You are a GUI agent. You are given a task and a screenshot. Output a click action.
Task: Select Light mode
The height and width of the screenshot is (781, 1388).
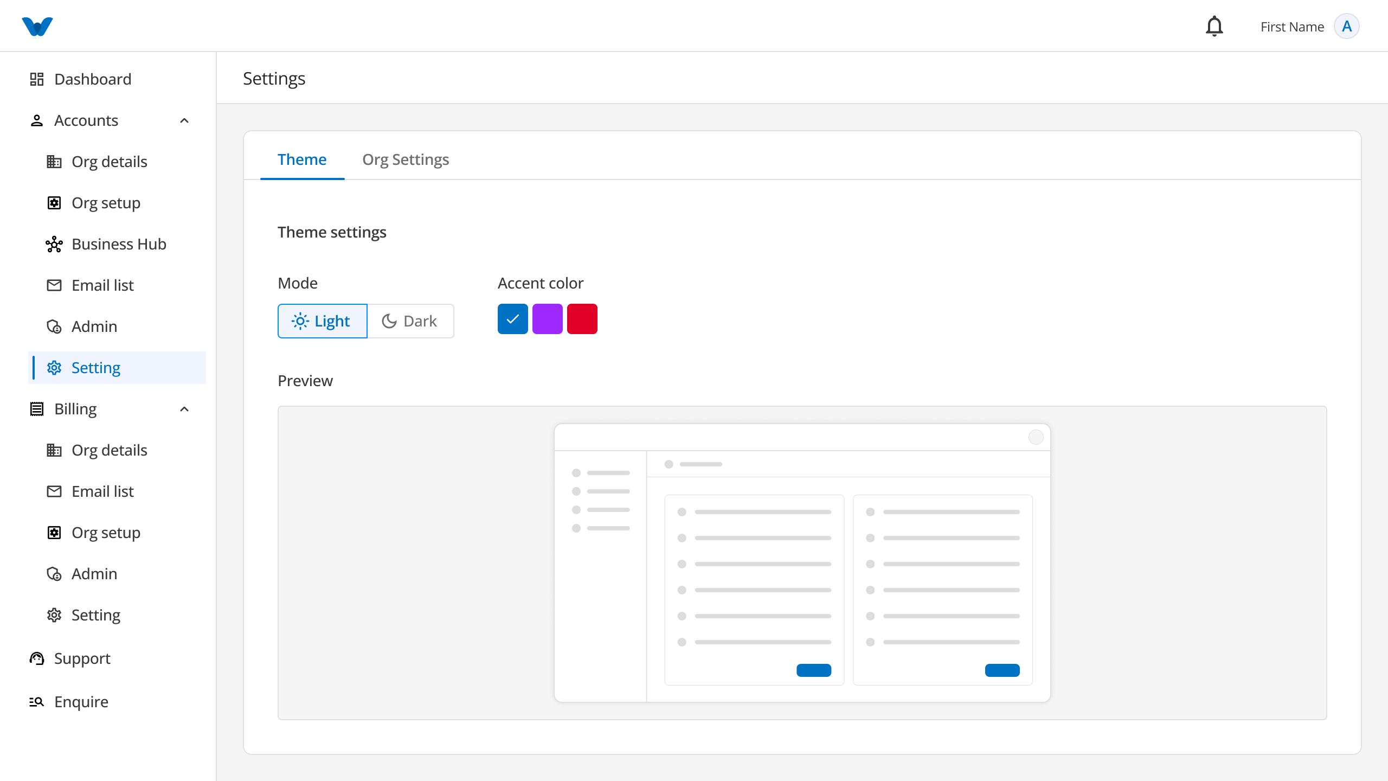tap(323, 321)
